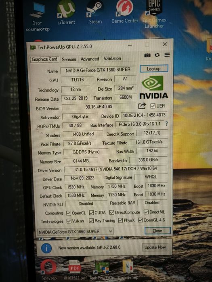Click the Memory Type GDDR6 (Hynix)
The image size is (212, 282).
86,152
